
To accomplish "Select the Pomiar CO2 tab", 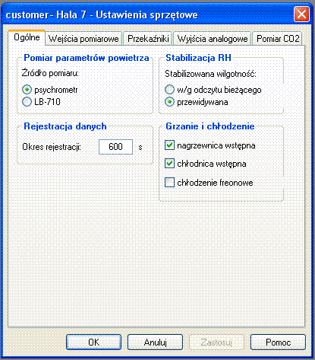I will pyautogui.click(x=278, y=39).
